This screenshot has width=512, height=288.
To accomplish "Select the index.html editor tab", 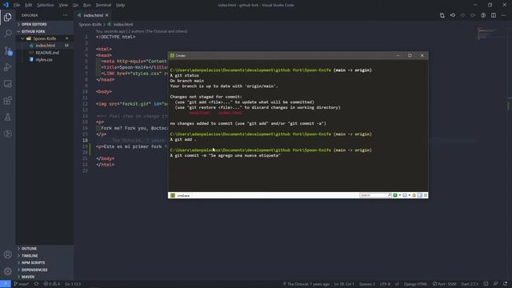I will (x=93, y=15).
